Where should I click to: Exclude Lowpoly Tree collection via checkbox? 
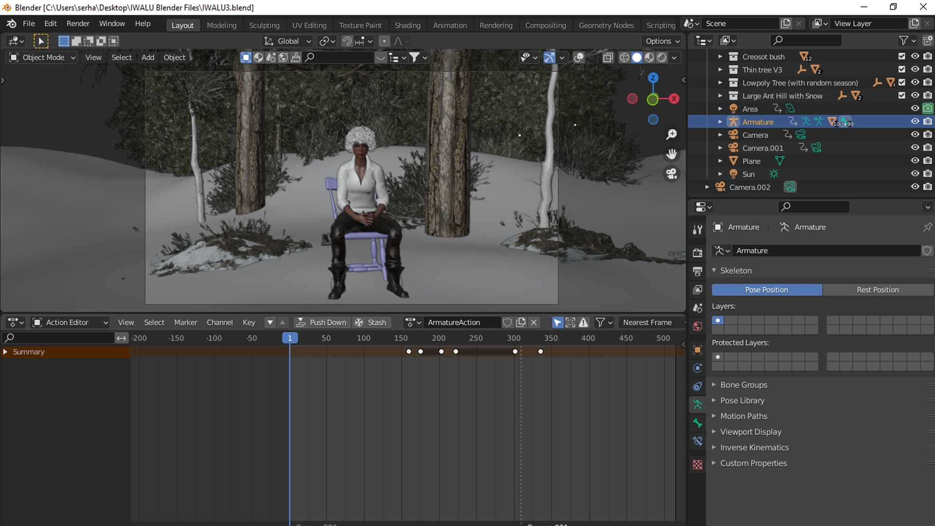point(902,83)
